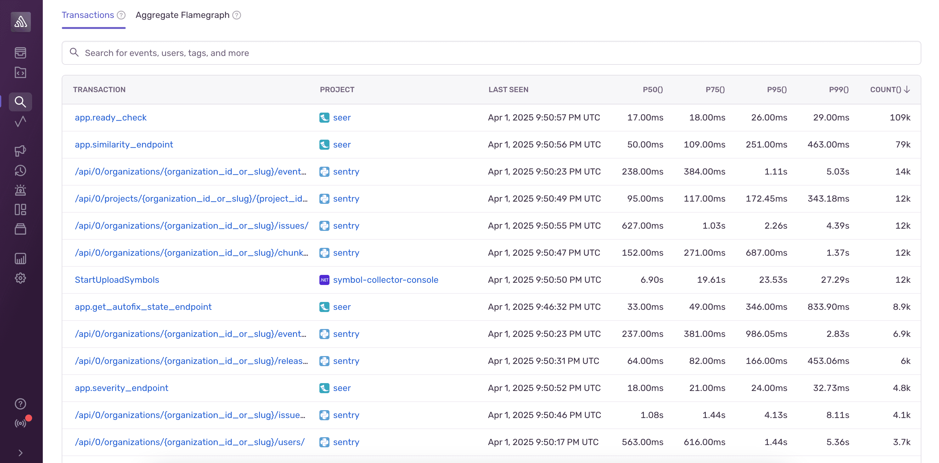Screen dimensions: 939x463
Task: Open the app.ready_check transaction link
Action: click(x=111, y=117)
